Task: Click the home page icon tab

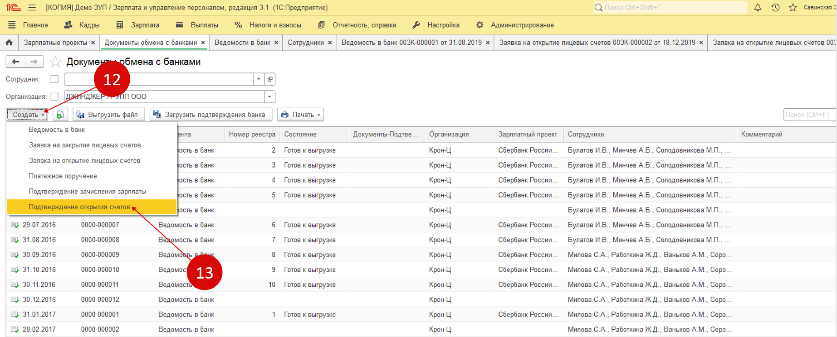Action: coord(9,43)
